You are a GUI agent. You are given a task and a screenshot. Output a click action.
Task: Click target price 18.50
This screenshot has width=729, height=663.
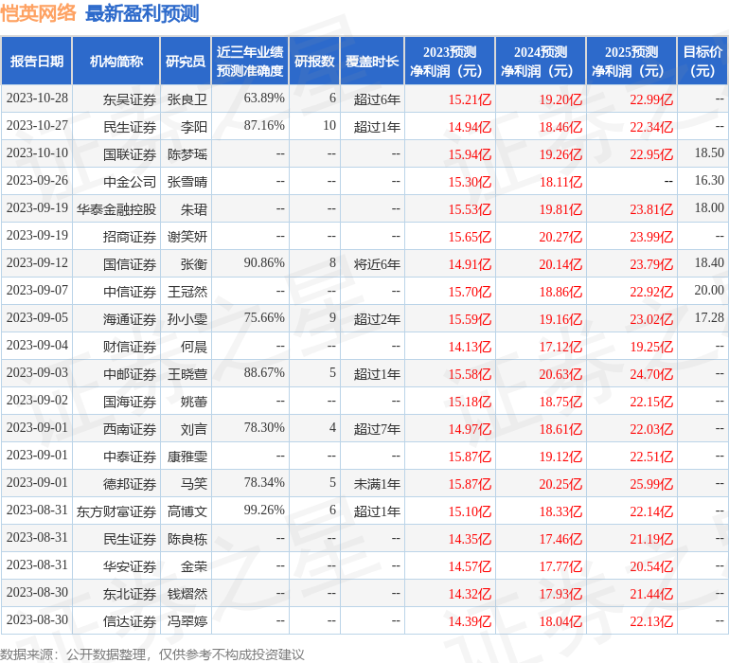point(709,153)
